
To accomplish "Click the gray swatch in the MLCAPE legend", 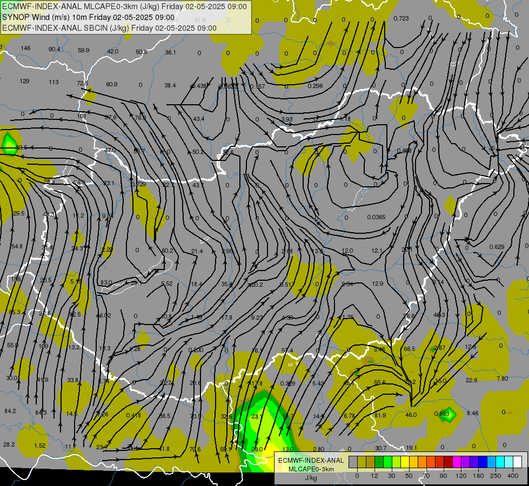I will click(x=353, y=462).
